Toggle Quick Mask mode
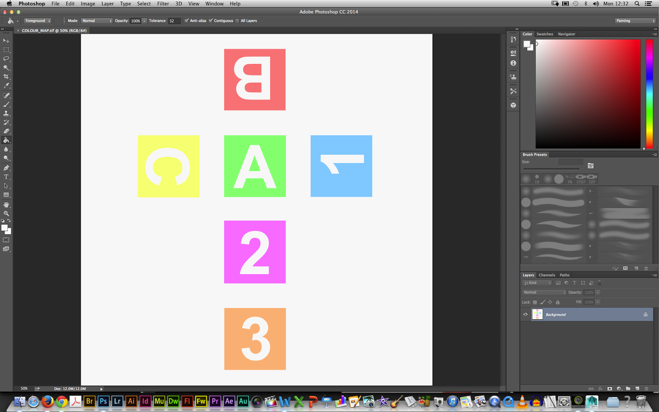 pos(6,240)
